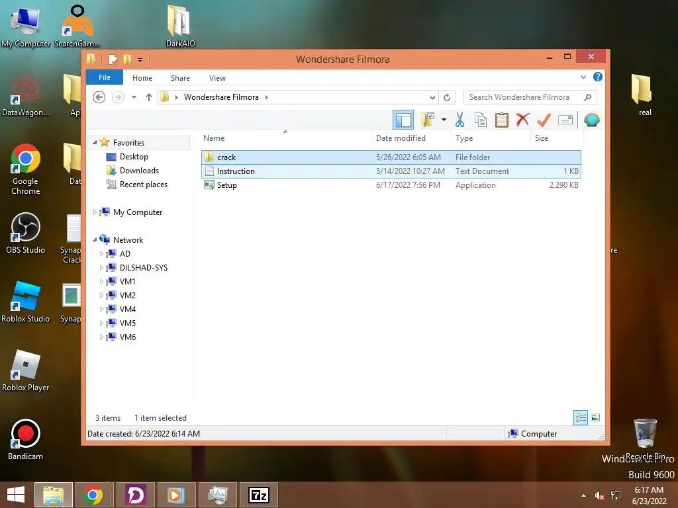Click the blue shell globe toolbar icon

pos(591,120)
